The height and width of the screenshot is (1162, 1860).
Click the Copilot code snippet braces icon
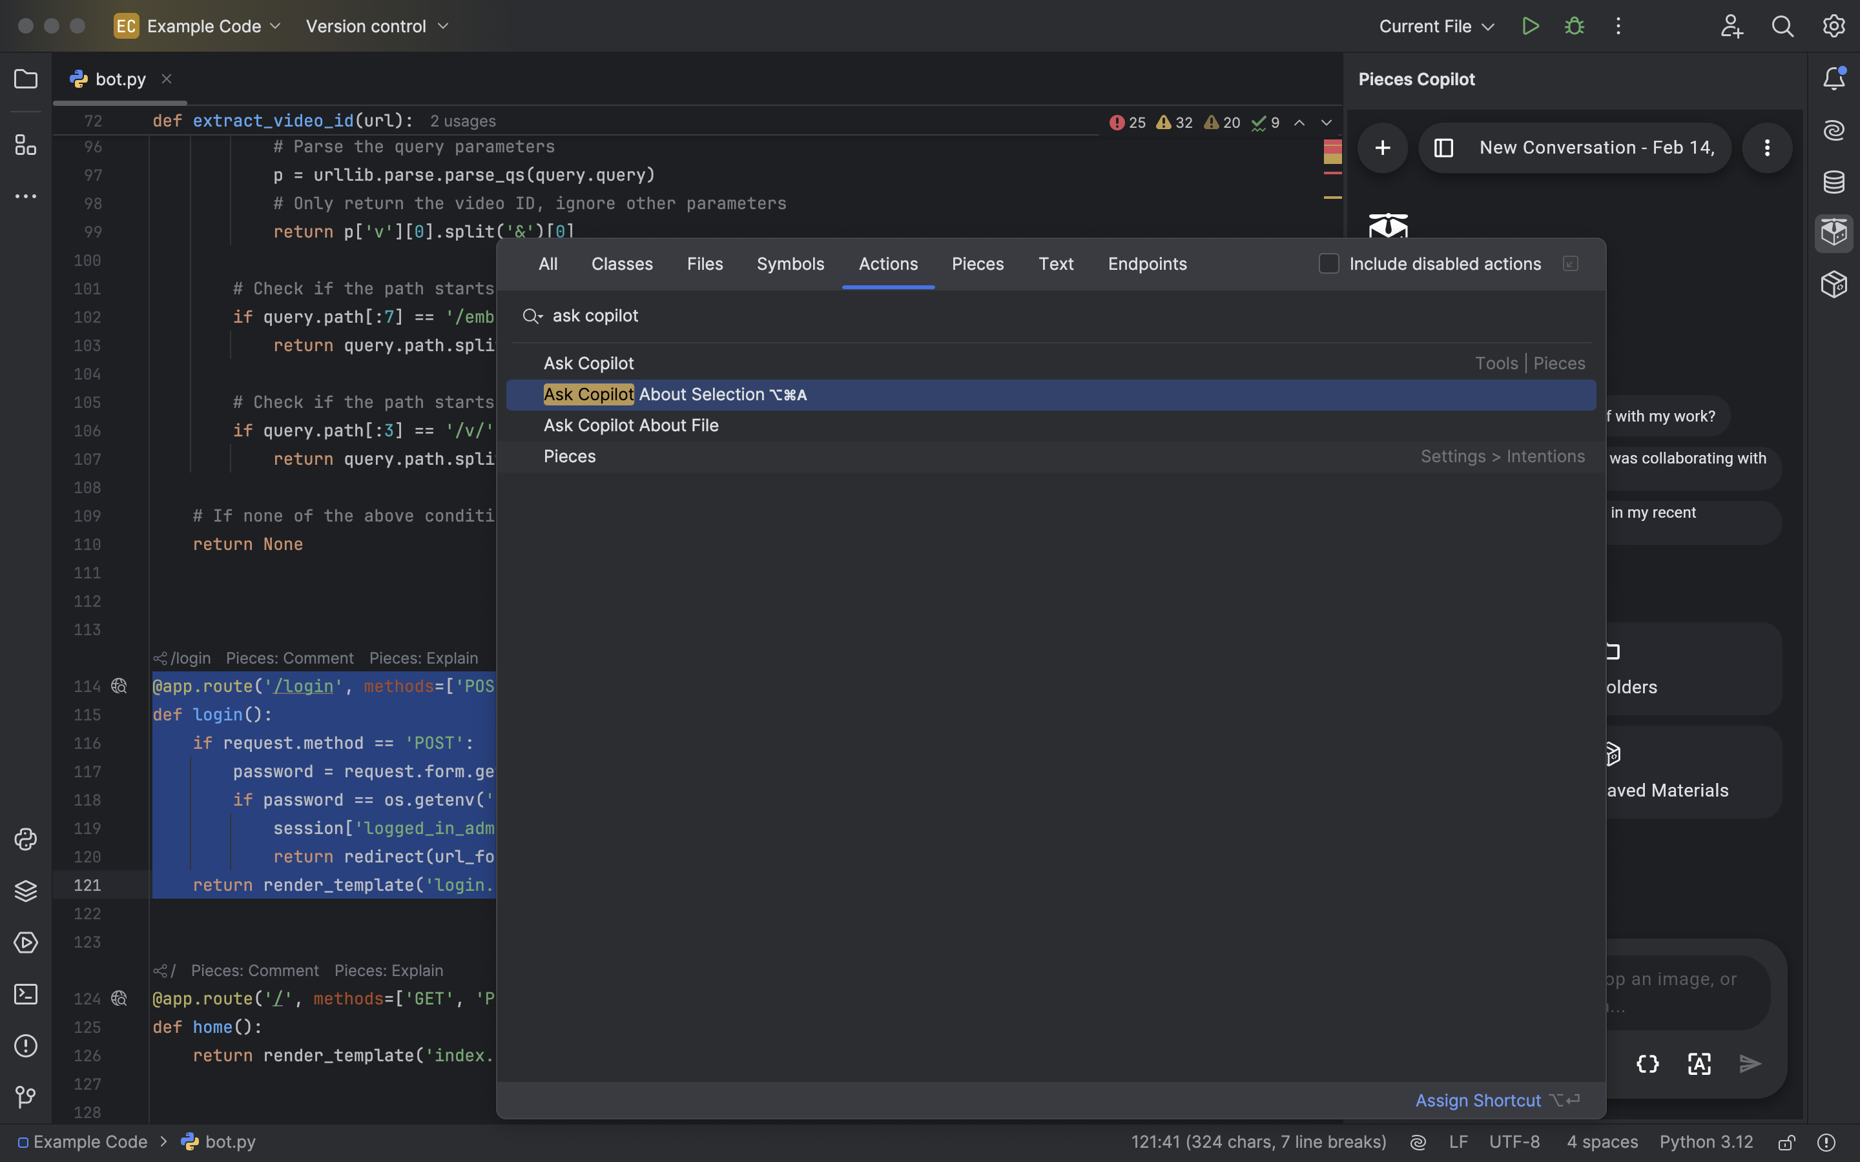[x=1647, y=1064]
